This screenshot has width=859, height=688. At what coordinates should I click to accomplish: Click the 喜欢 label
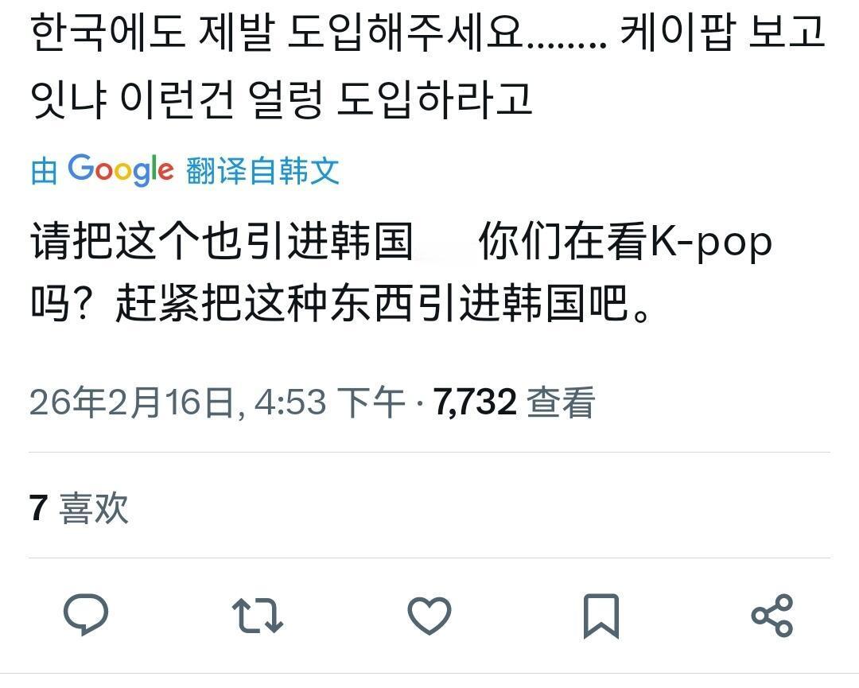[x=94, y=507]
